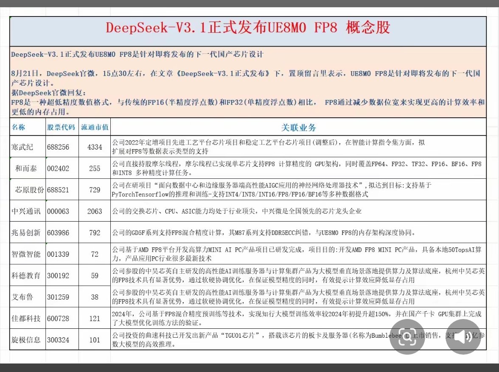
Task: Click stock code 300192
Action: (x=58, y=275)
